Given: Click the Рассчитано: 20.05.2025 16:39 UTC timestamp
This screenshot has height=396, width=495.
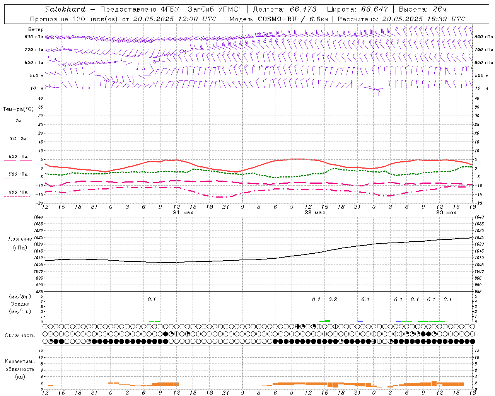Looking at the screenshot, I should (x=401, y=19).
